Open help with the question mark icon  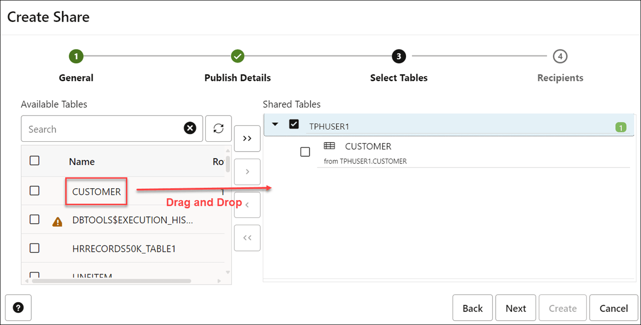pyautogui.click(x=18, y=308)
